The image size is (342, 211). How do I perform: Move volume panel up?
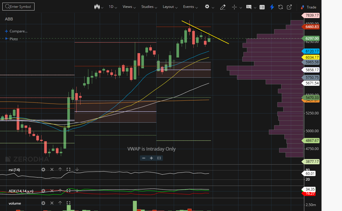[60, 203]
